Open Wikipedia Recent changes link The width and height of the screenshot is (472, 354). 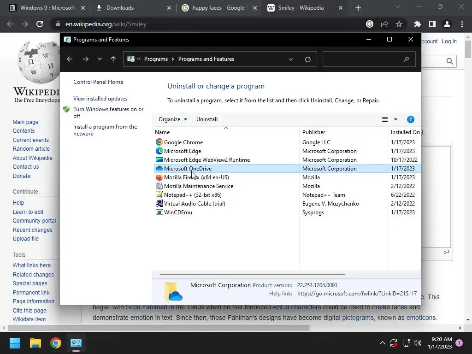(33, 230)
